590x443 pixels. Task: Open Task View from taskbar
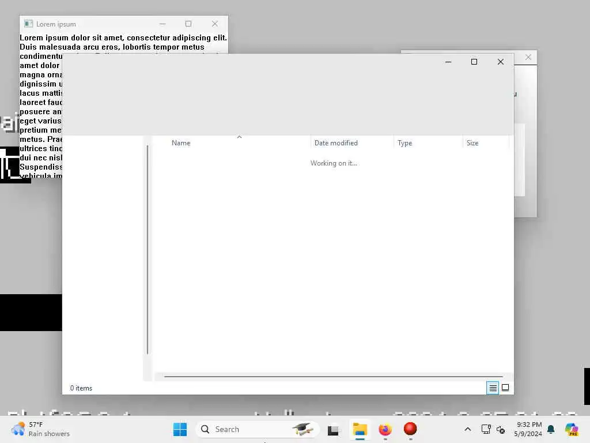(333, 430)
